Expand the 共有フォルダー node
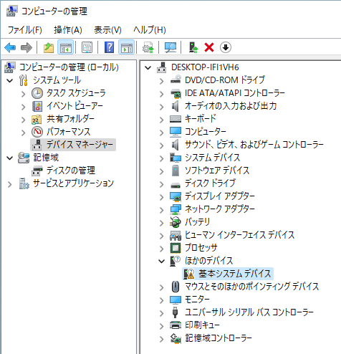Image resolution: width=341 pixels, height=354 pixels. point(23,120)
